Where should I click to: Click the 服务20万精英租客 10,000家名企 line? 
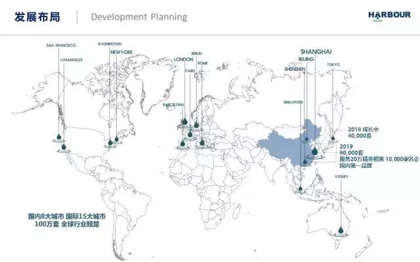click(379, 159)
